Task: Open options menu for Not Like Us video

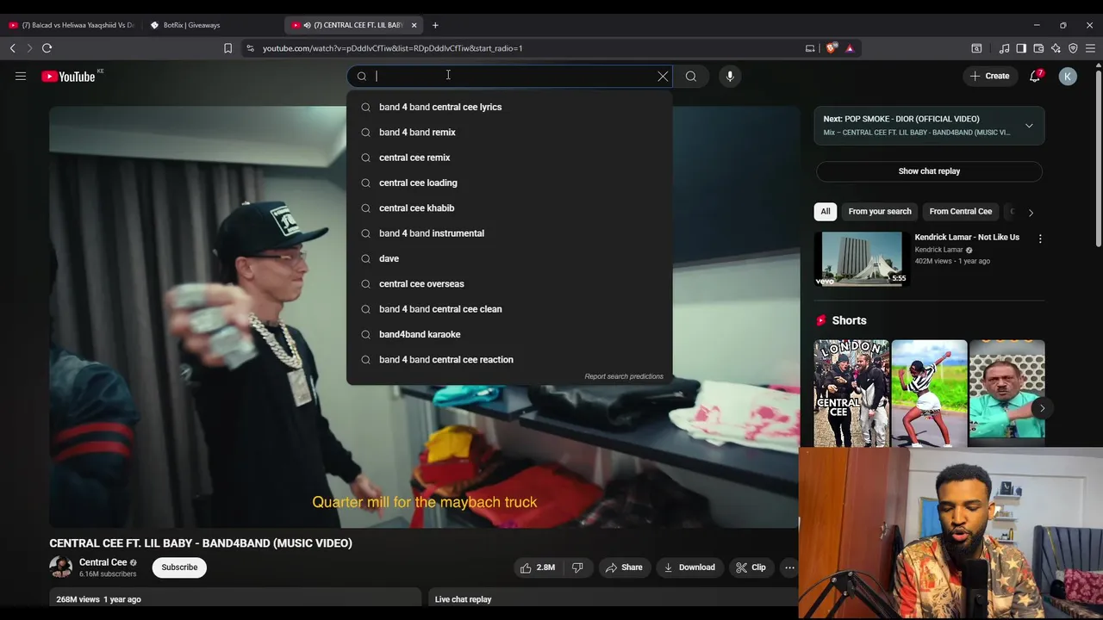Action: tap(1040, 239)
